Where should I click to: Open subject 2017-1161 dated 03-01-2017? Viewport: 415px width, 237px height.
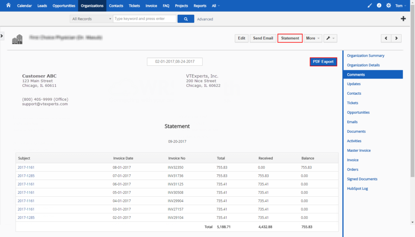[26, 209]
